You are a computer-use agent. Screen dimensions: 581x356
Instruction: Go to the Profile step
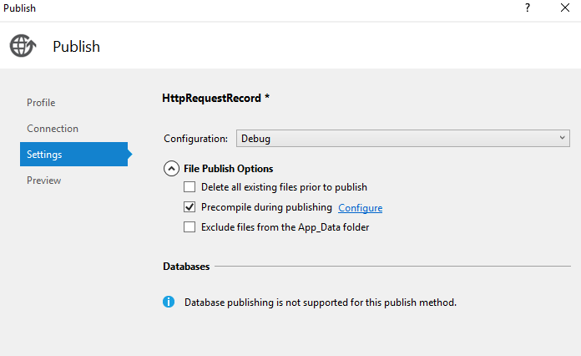[41, 103]
